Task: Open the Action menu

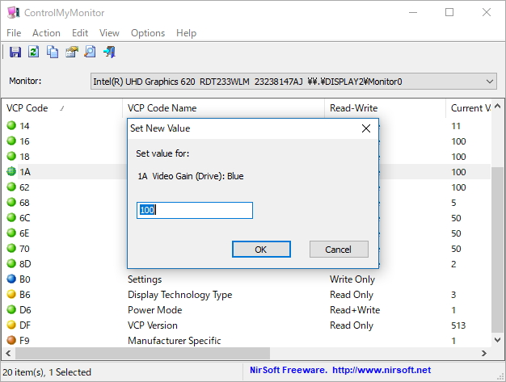Action: pyautogui.click(x=46, y=33)
